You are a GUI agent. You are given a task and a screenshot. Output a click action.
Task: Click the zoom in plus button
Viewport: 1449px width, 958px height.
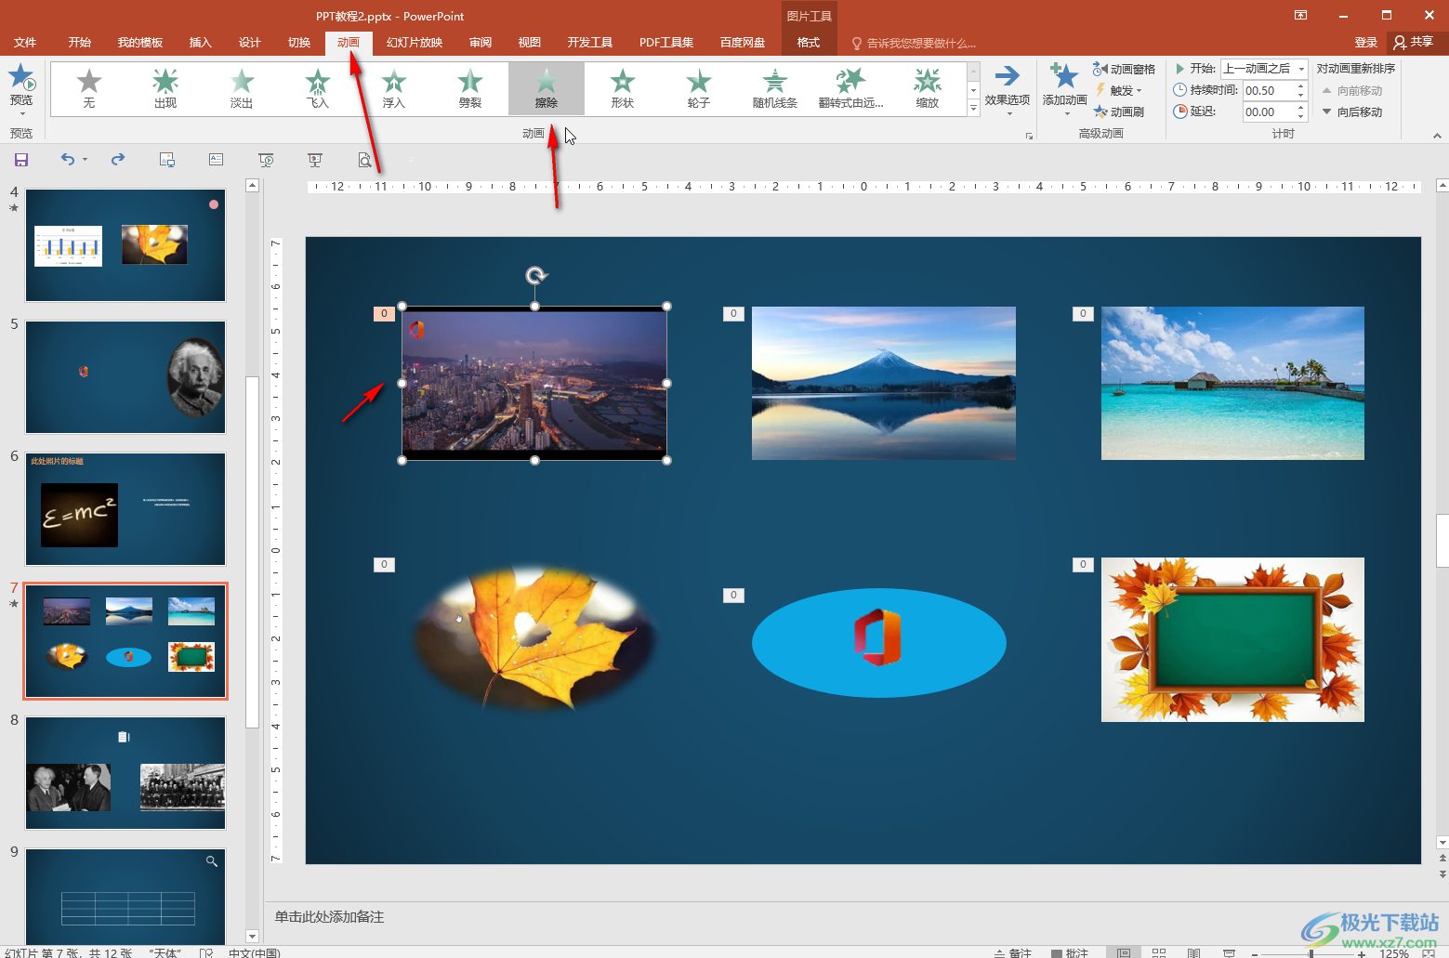[1362, 953]
